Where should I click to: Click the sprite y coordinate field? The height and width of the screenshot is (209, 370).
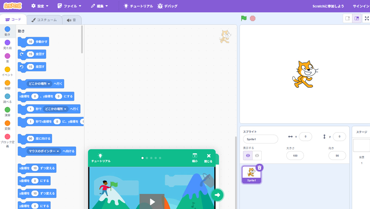(x=339, y=136)
